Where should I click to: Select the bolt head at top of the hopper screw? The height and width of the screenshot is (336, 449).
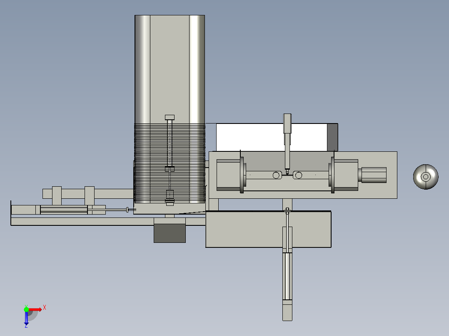tap(170, 117)
